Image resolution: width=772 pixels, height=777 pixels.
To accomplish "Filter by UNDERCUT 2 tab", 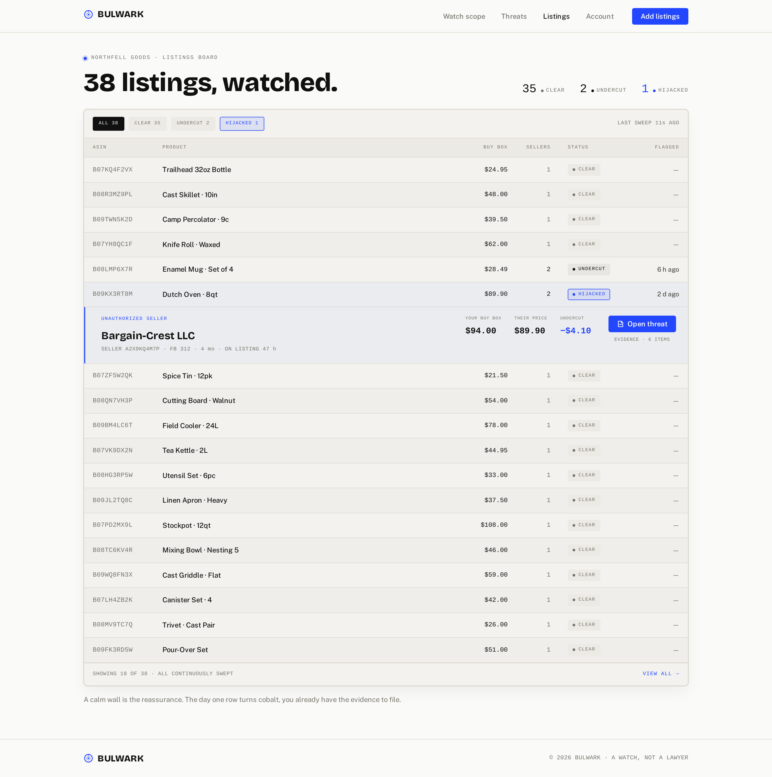I will pos(193,124).
